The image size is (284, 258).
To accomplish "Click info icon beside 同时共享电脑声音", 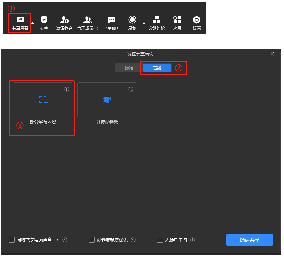I will point(65,240).
